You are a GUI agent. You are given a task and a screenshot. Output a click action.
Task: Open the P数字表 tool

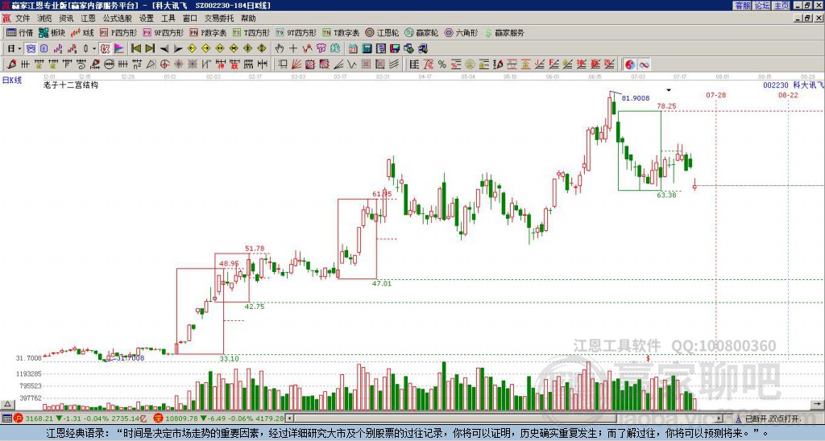[209, 32]
